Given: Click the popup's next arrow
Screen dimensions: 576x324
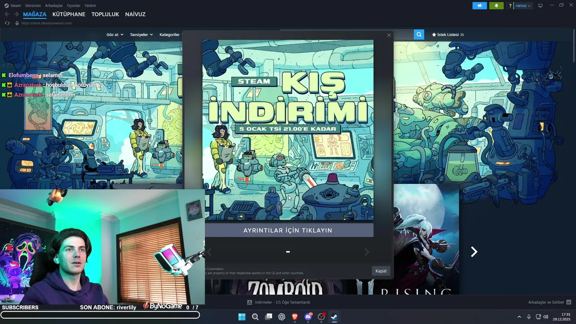Looking at the screenshot, I should click(x=367, y=252).
